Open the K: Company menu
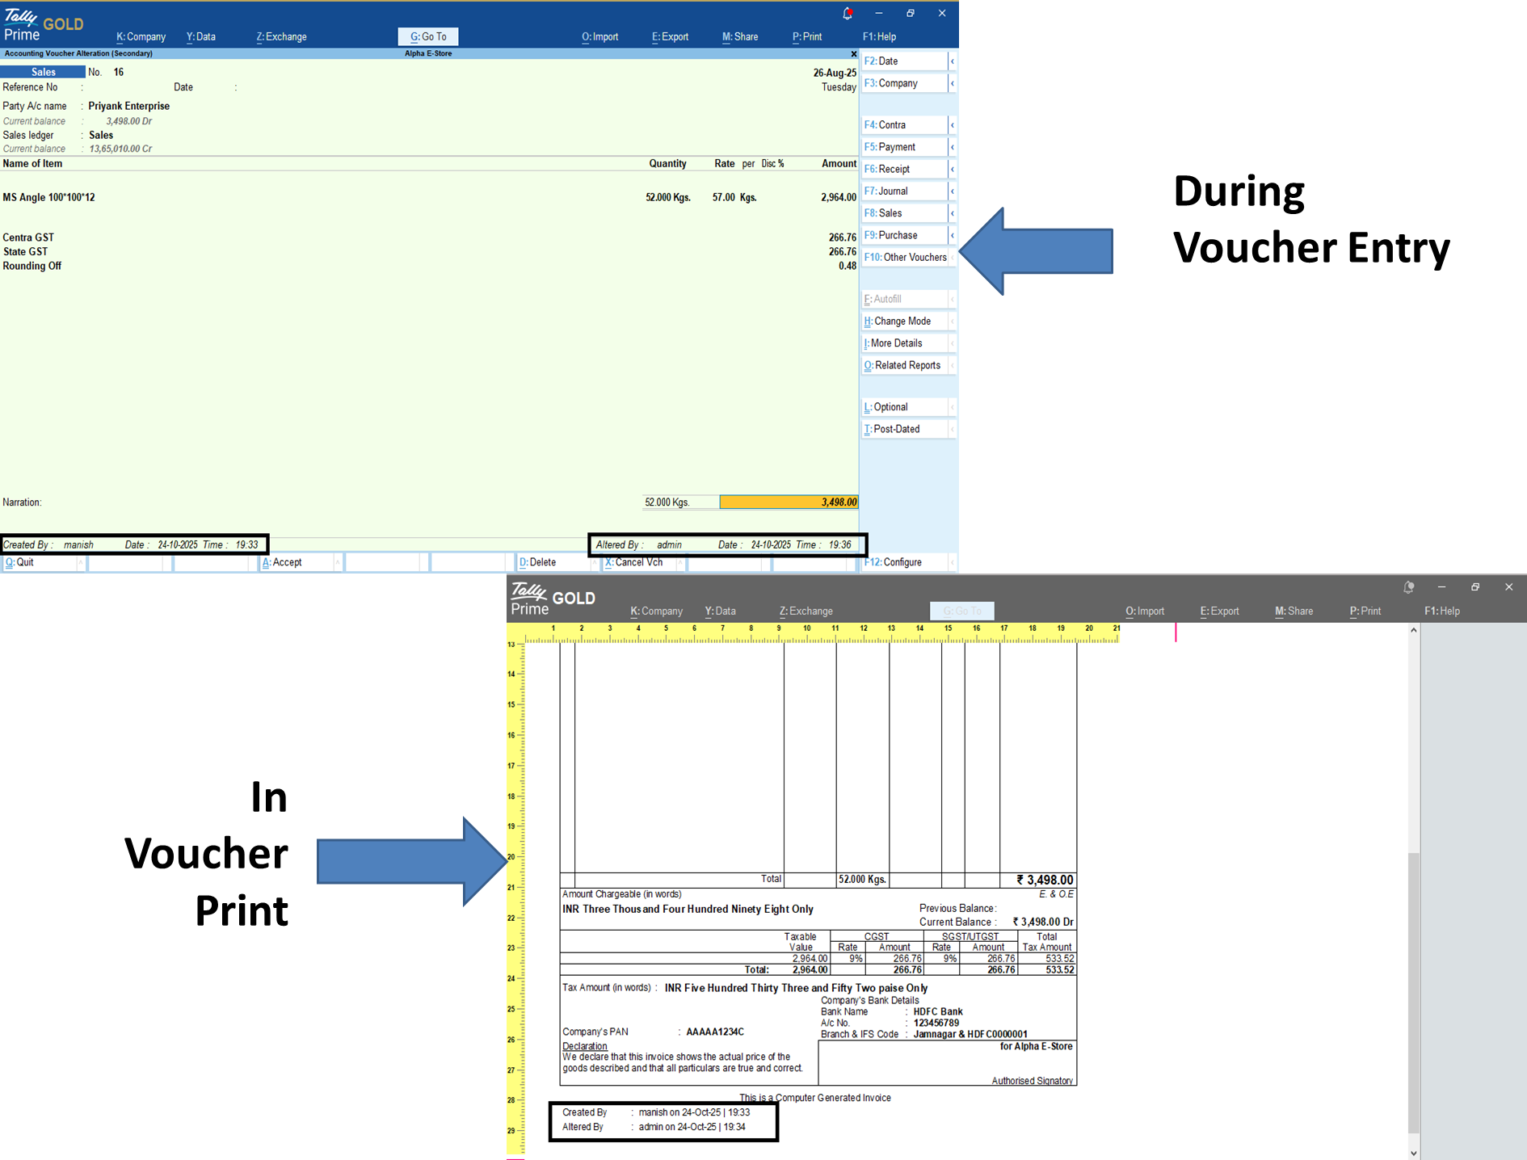Screen dimensions: 1527x1160 point(141,36)
